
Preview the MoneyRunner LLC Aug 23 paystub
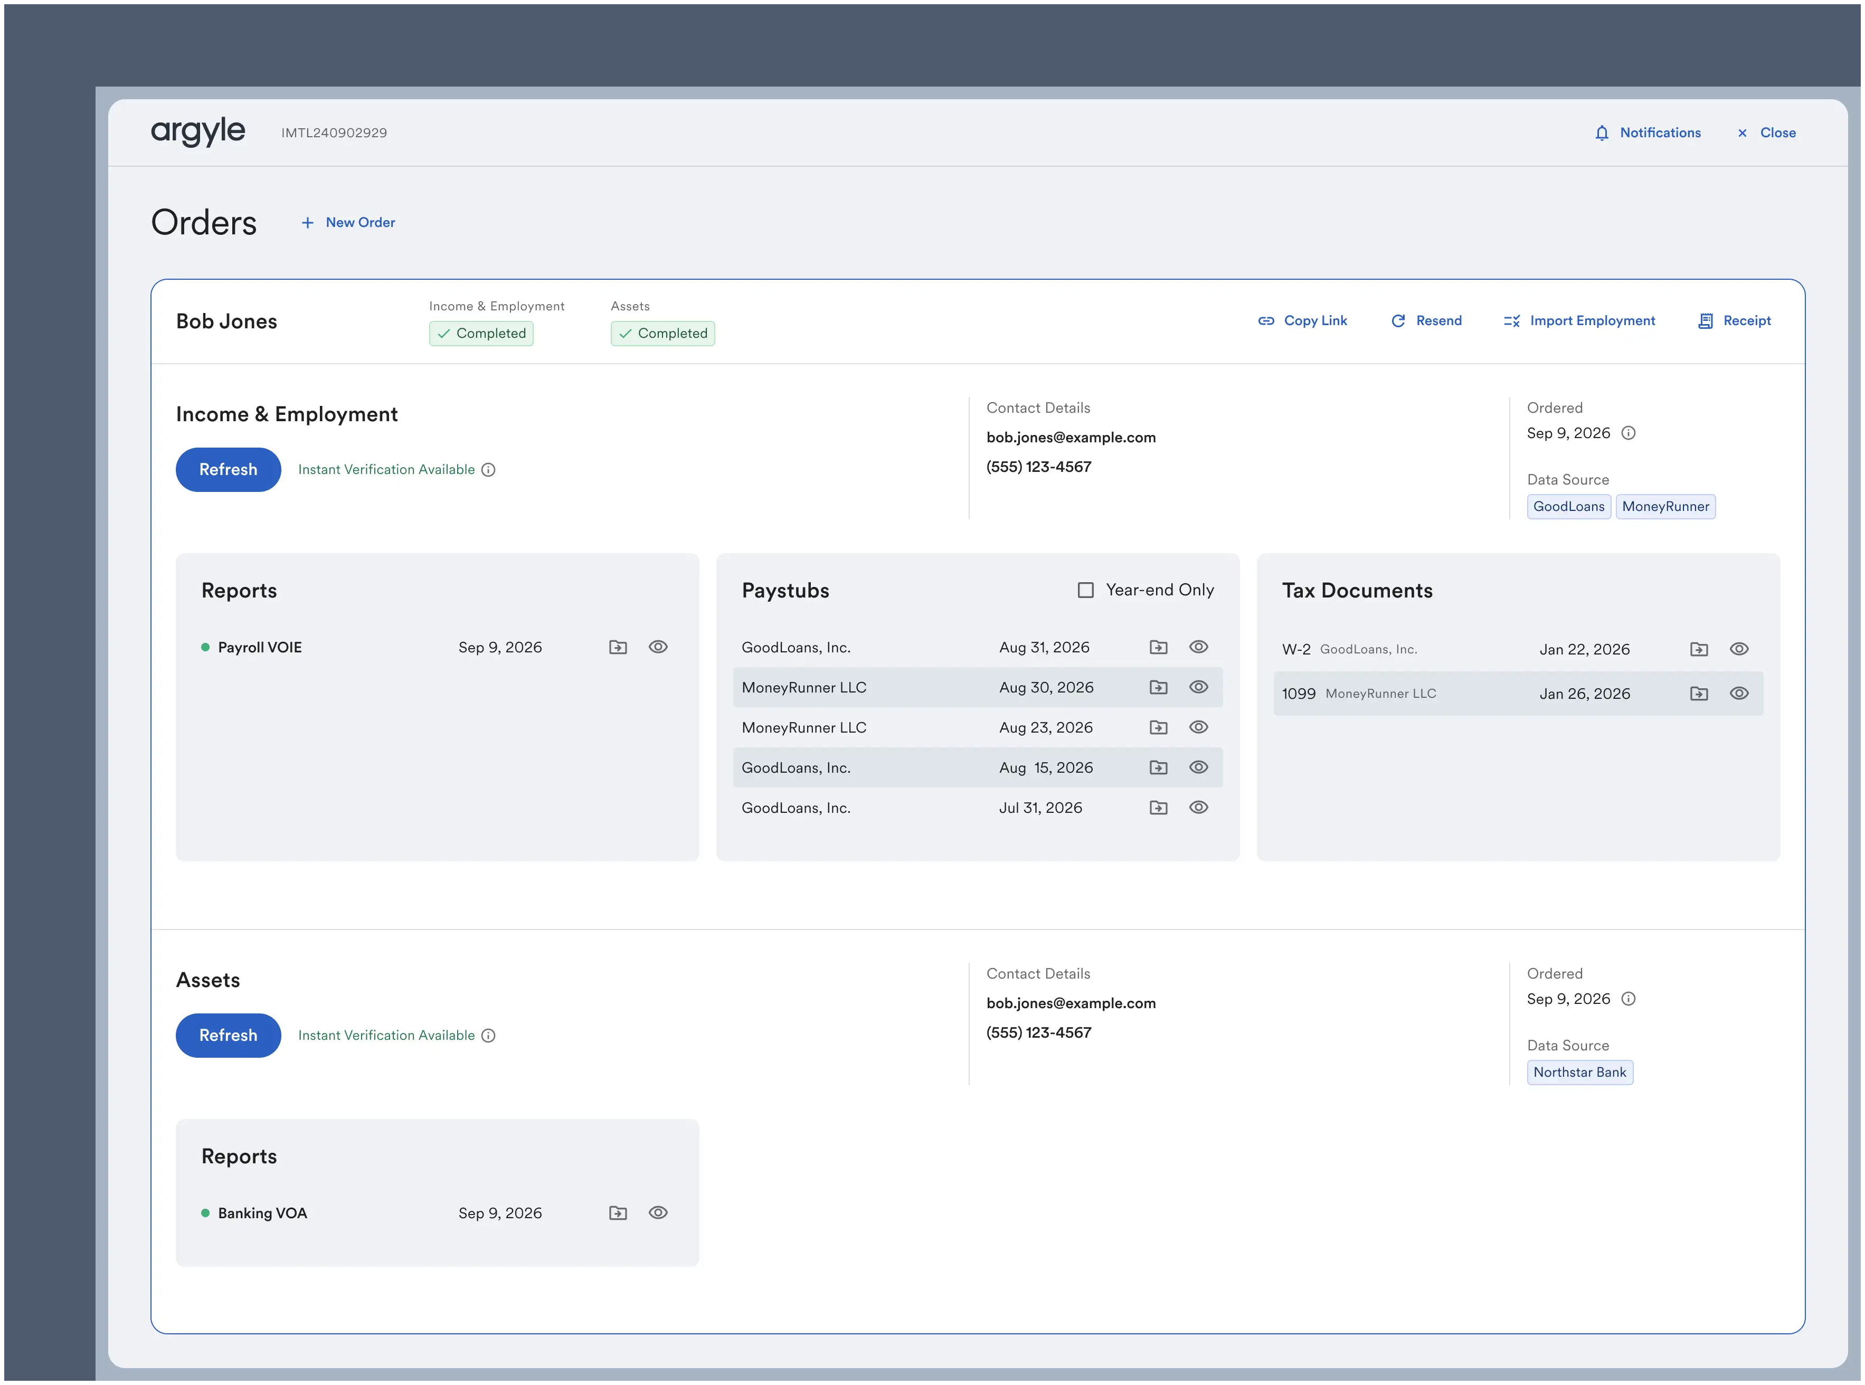[x=1198, y=727]
